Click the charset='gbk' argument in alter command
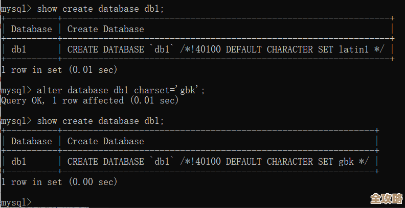405x208 pixels. [x=169, y=90]
